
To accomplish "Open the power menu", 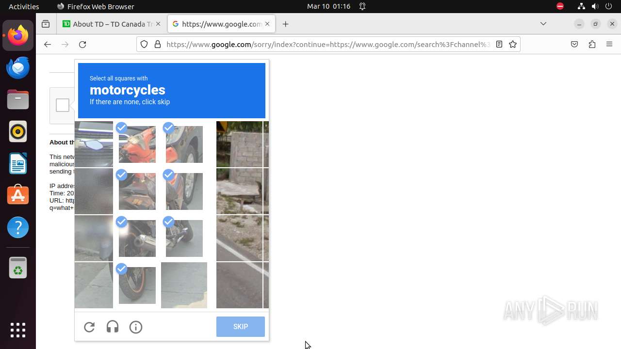I will click(609, 6).
